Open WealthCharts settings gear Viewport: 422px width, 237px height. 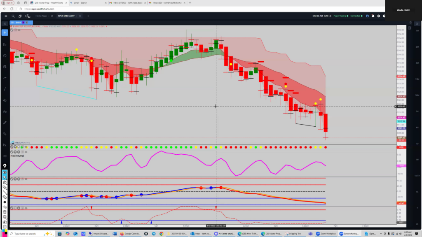point(378,16)
